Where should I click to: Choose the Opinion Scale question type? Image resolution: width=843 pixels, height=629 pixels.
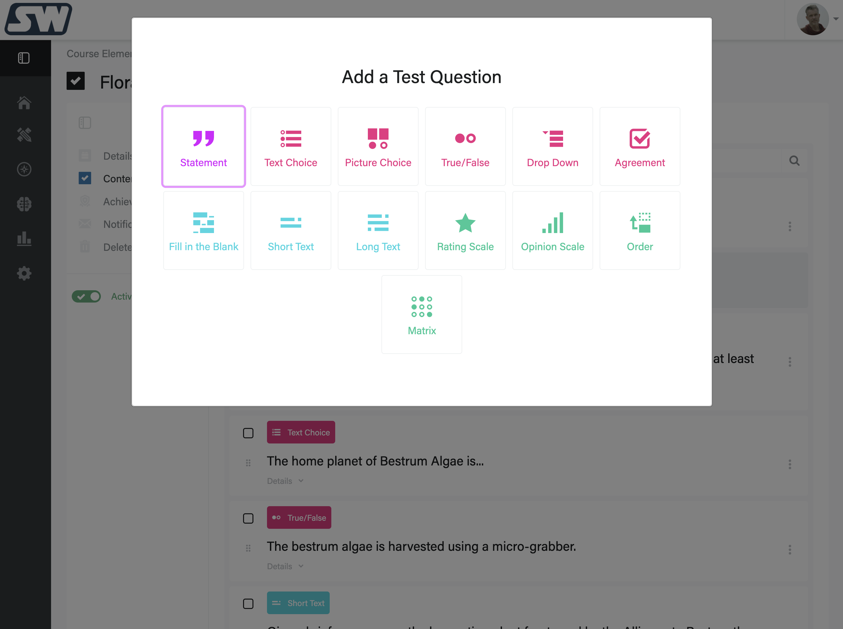tap(552, 231)
